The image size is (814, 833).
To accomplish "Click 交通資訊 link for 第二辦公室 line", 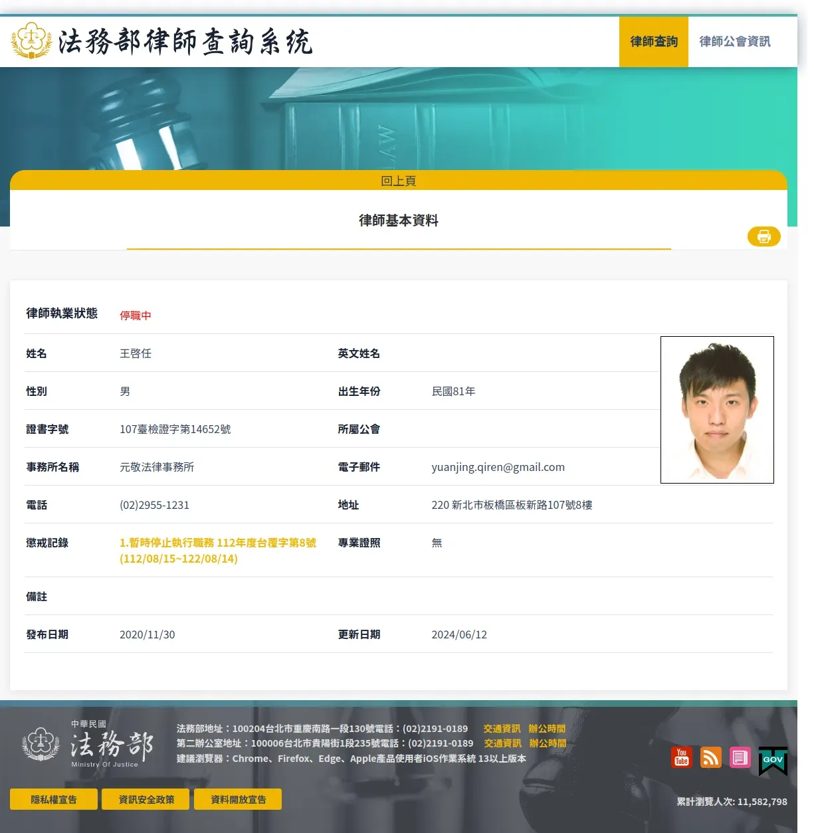I will [x=502, y=743].
